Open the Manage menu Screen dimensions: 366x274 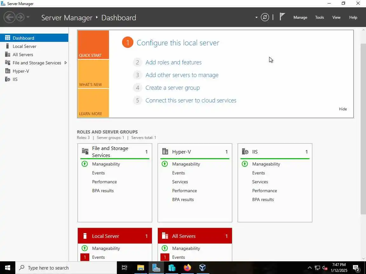click(300, 17)
